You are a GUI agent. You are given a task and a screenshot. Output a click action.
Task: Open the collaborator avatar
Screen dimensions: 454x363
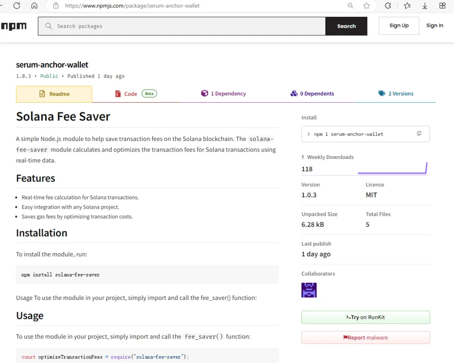pyautogui.click(x=309, y=290)
